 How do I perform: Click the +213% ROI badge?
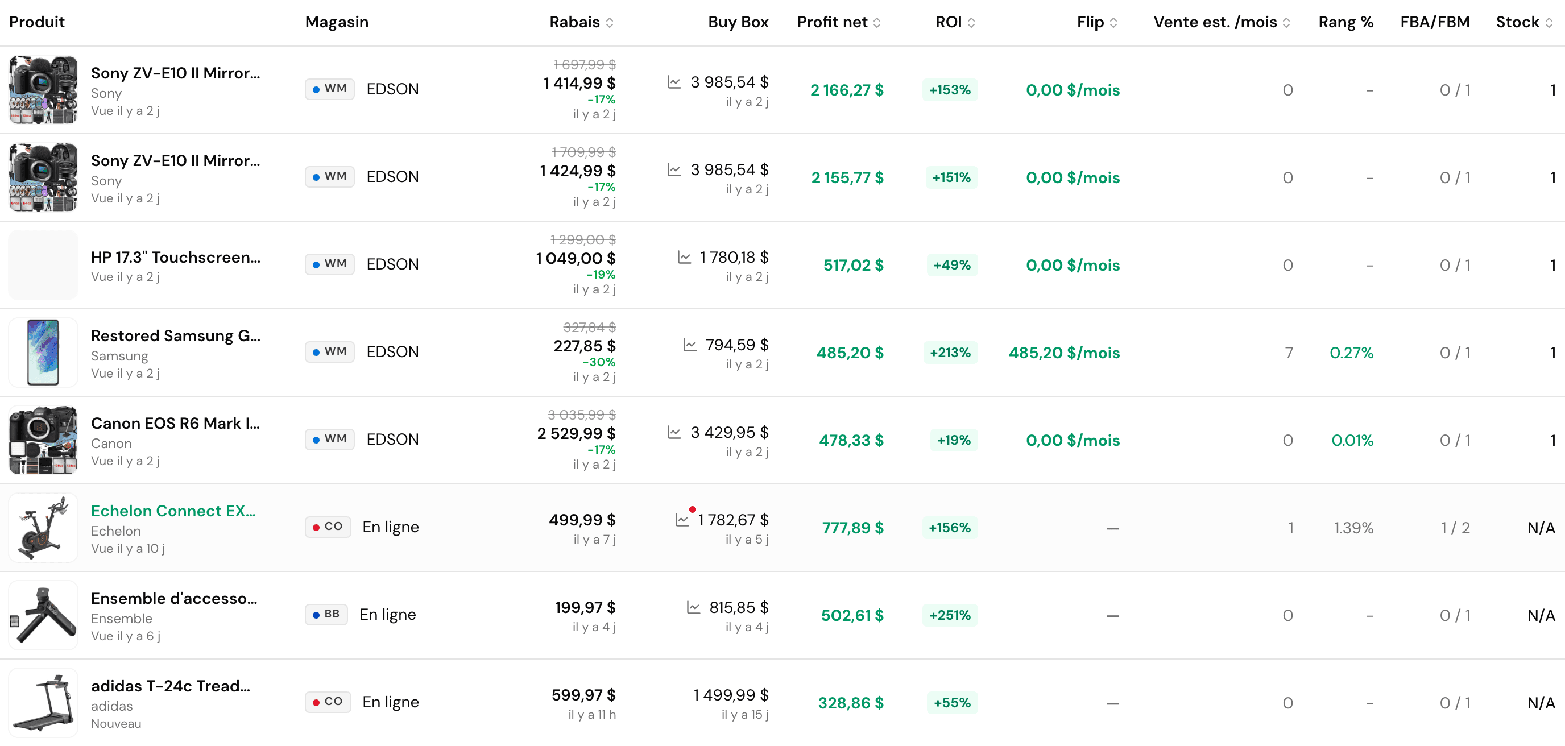click(950, 353)
